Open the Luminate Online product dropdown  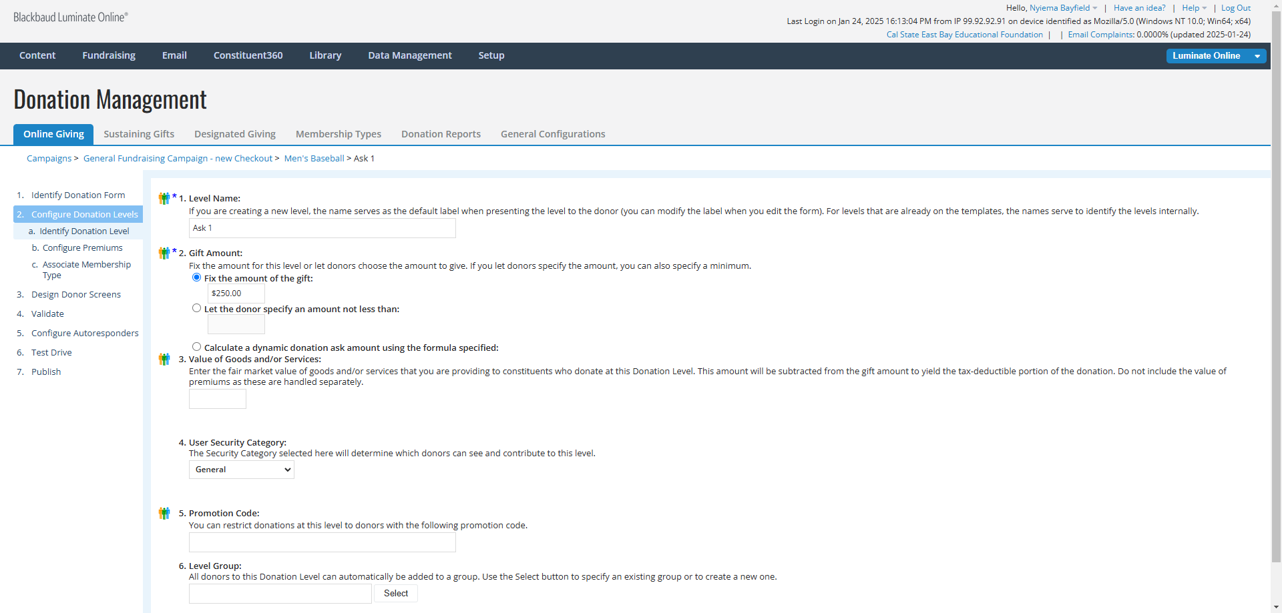1216,56
